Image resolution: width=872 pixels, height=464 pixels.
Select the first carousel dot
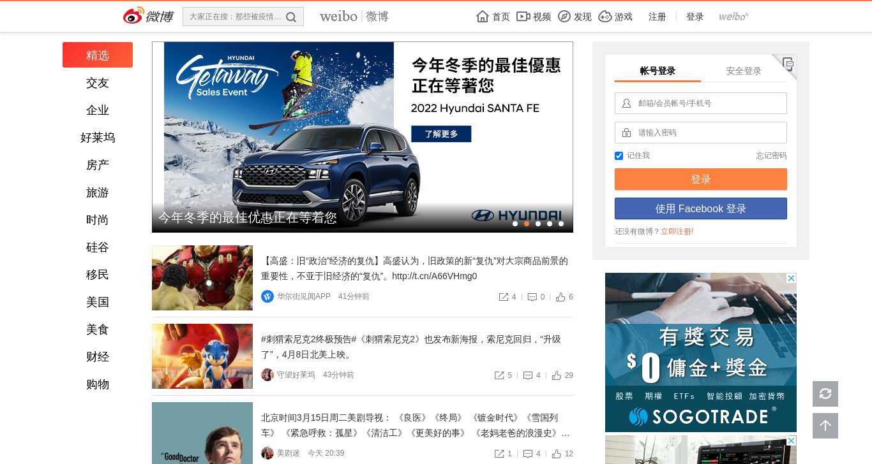pos(515,224)
